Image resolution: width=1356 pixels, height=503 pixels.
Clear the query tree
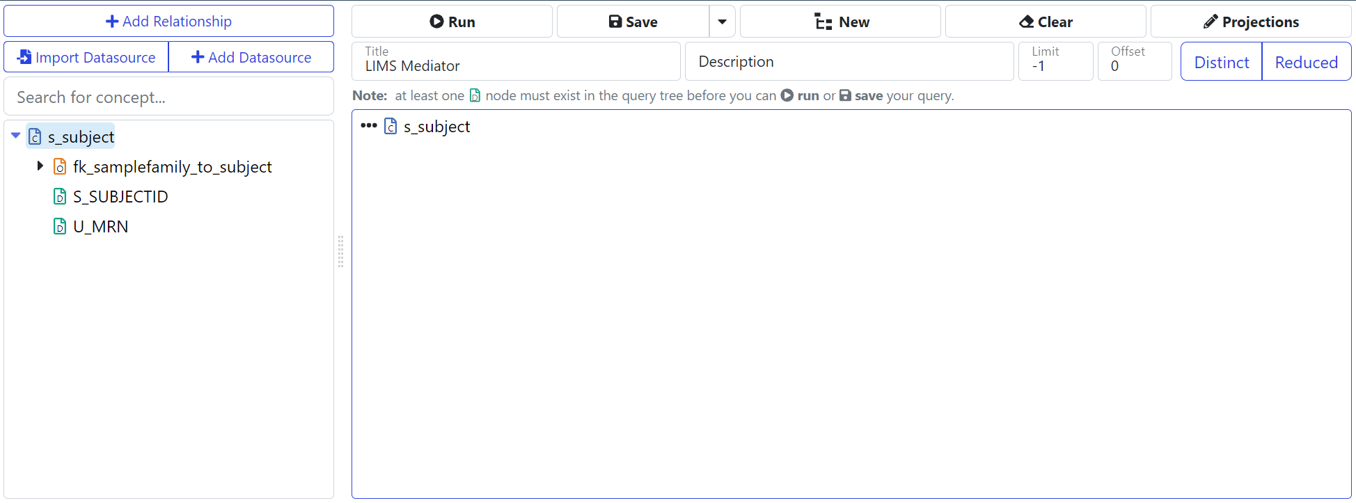pyautogui.click(x=1045, y=22)
